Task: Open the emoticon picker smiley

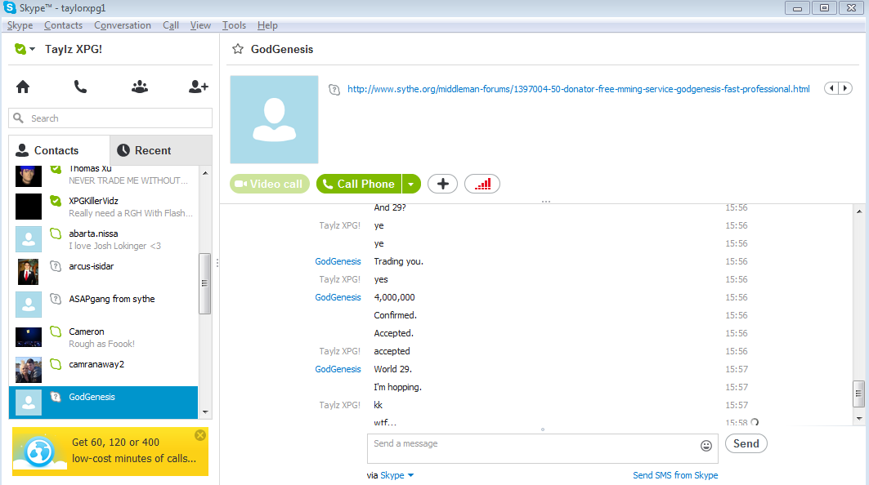Action: pyautogui.click(x=706, y=446)
